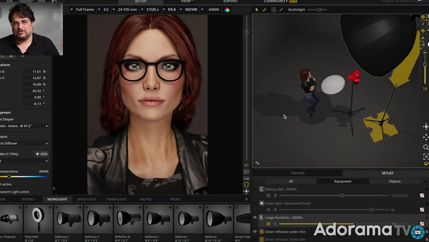This screenshot has height=242, width=429.
Task: Click the favorite star on Ring Flash
Action: point(50,208)
